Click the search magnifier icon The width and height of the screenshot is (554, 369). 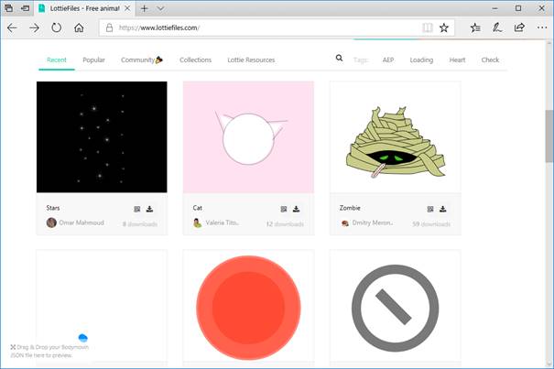(x=339, y=58)
